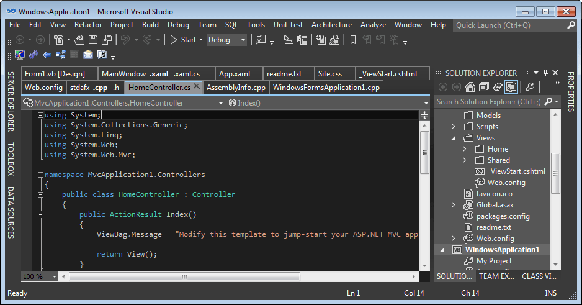Image resolution: width=582 pixels, height=305 pixels.
Task: Open the Start button dropdown arrow
Action: pos(201,40)
